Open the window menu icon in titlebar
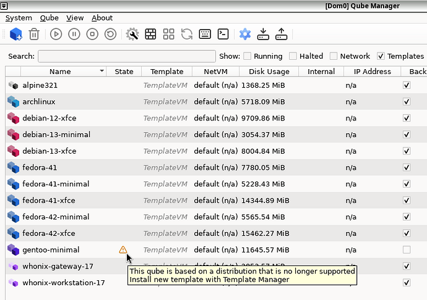The width and height of the screenshot is (427, 300). coord(4,6)
